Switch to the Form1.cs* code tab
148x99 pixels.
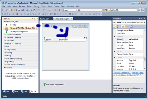click(44, 19)
